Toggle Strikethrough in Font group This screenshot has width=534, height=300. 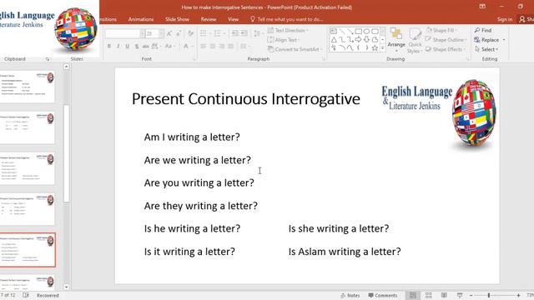[x=146, y=47]
